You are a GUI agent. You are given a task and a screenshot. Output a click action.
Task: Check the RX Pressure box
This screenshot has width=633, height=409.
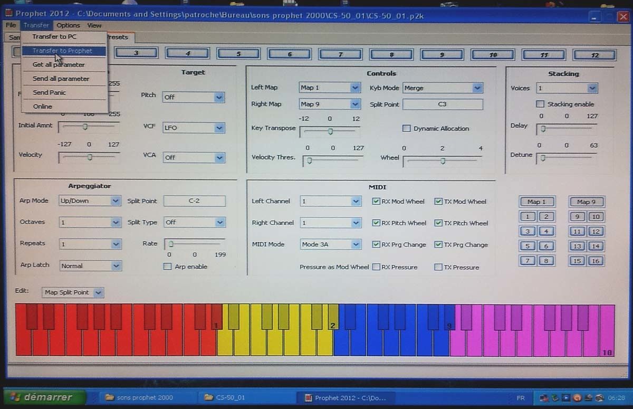[x=376, y=267]
